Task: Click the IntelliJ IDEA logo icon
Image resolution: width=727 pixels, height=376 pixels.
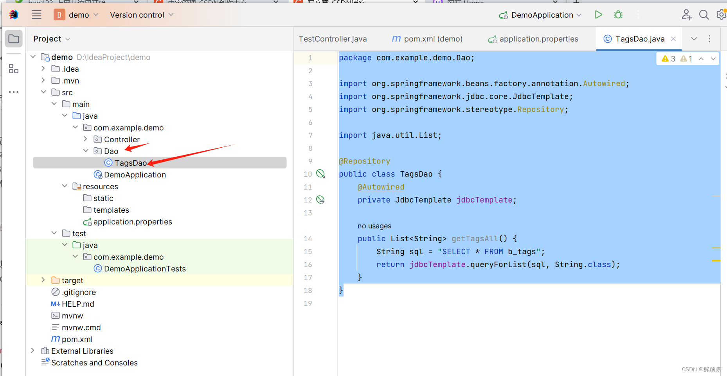Action: click(x=14, y=15)
